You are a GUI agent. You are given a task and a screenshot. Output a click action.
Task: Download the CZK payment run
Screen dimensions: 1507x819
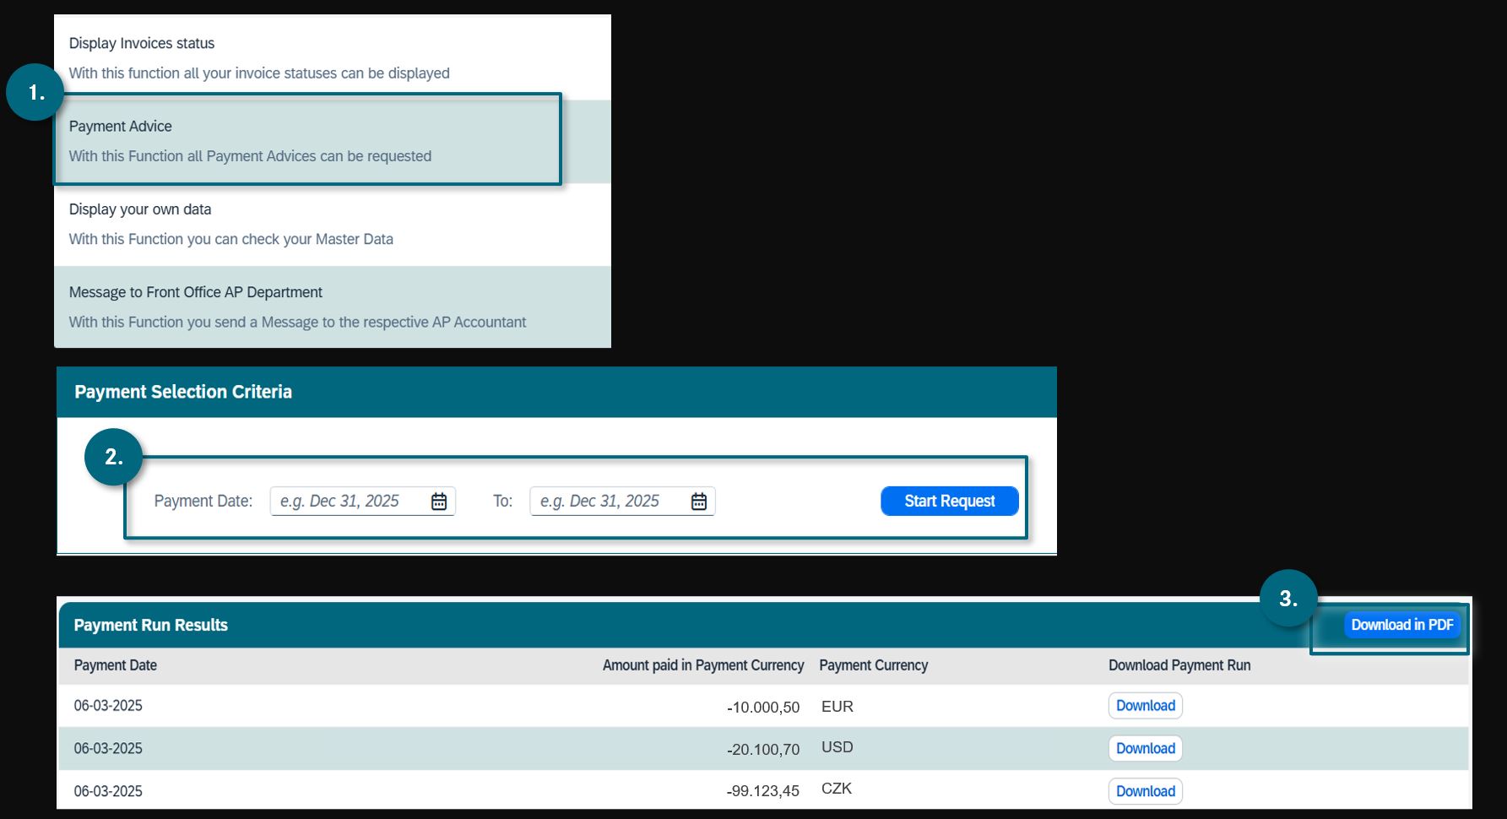[1145, 791]
